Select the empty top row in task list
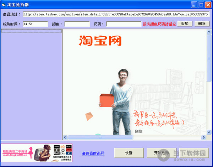213x167 pixels. click(x=31, y=31)
